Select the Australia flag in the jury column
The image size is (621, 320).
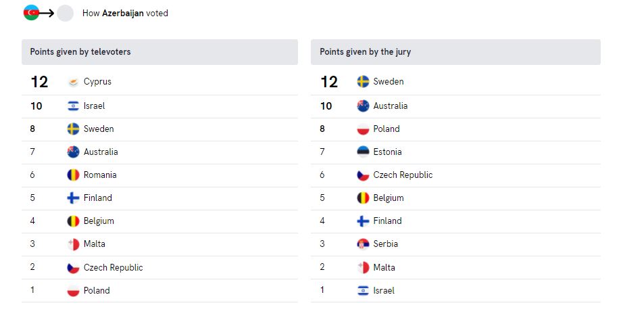tap(363, 106)
